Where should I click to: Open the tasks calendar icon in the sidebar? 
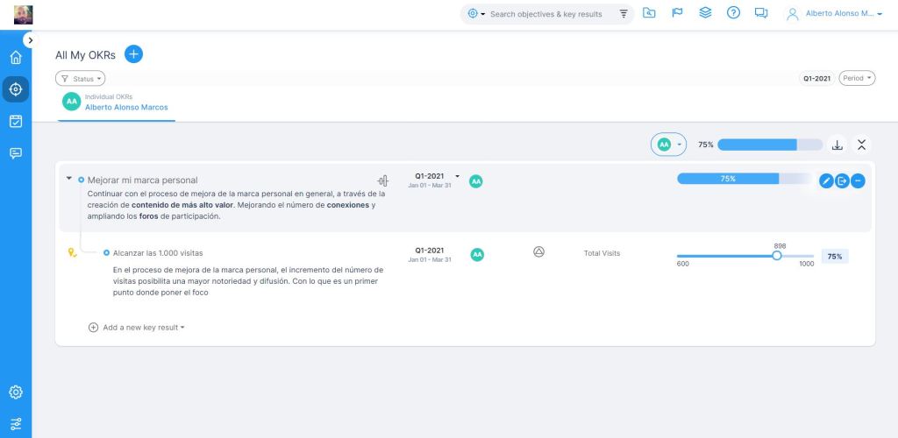pyautogui.click(x=15, y=121)
